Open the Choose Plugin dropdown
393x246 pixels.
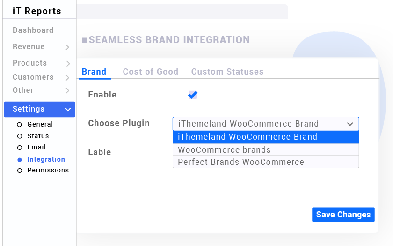(265, 124)
